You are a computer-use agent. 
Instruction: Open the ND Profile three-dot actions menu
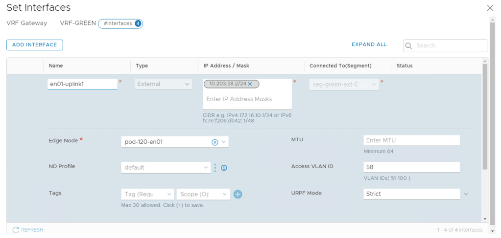[215, 168]
